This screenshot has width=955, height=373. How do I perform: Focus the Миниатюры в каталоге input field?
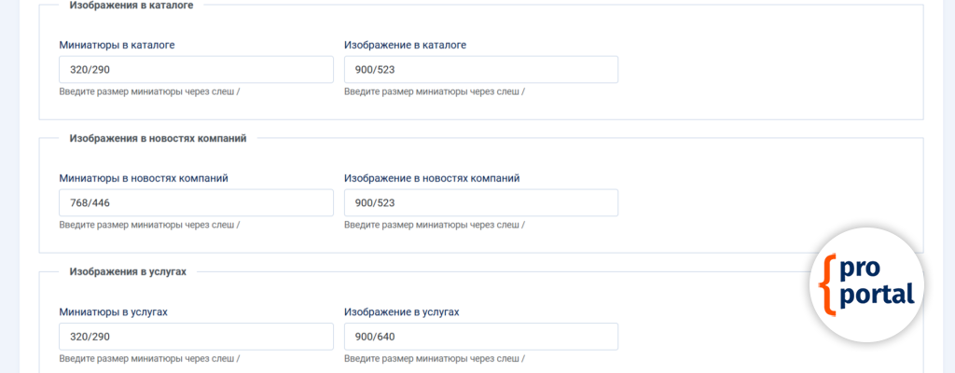click(x=196, y=69)
